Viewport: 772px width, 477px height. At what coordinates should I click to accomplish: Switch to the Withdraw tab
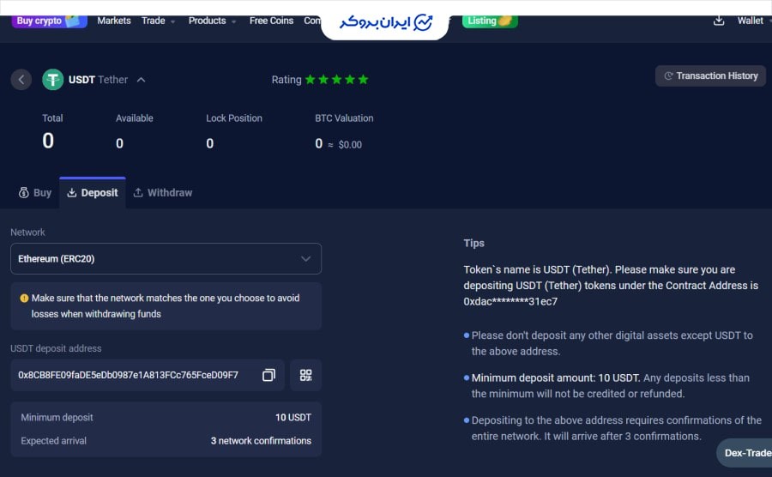click(x=162, y=193)
